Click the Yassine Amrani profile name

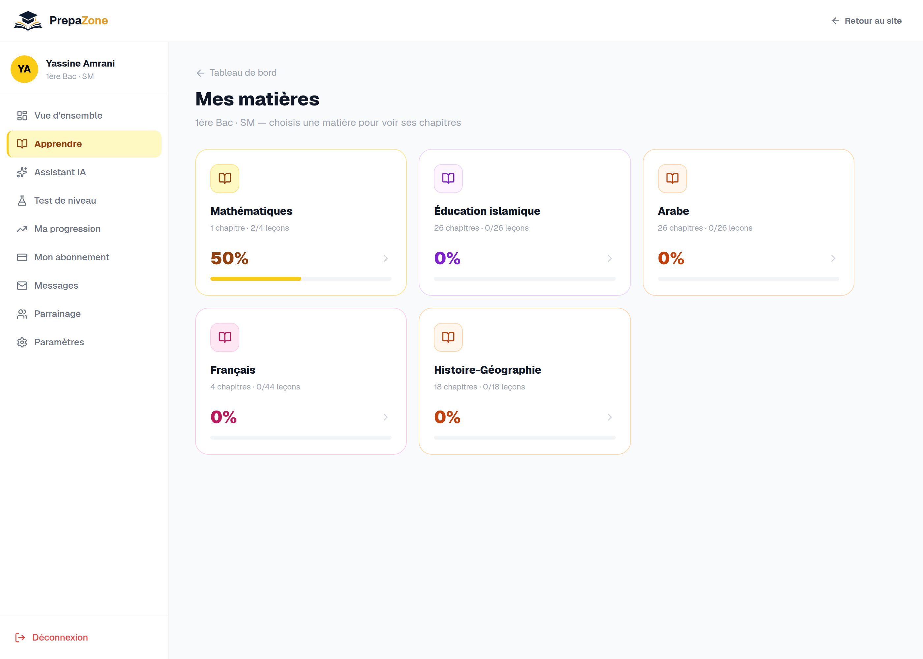click(x=80, y=63)
